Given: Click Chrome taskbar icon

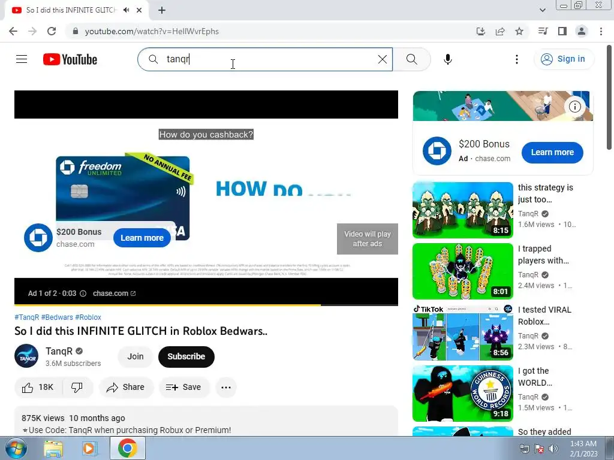Looking at the screenshot, I should coord(127,448).
